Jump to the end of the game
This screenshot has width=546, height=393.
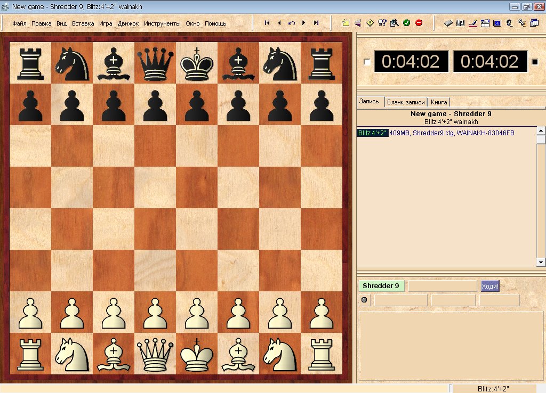coord(316,23)
